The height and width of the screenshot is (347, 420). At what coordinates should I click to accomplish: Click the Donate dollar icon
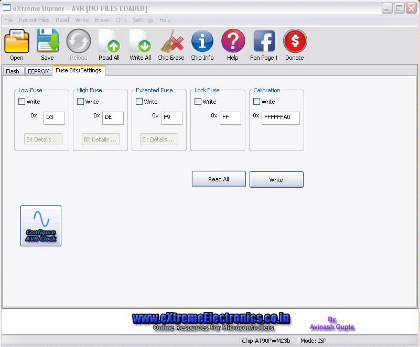coord(295,41)
